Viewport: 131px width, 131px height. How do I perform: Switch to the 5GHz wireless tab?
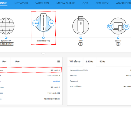102,61
